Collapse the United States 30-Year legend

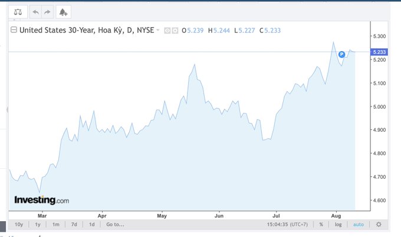tap(14, 30)
